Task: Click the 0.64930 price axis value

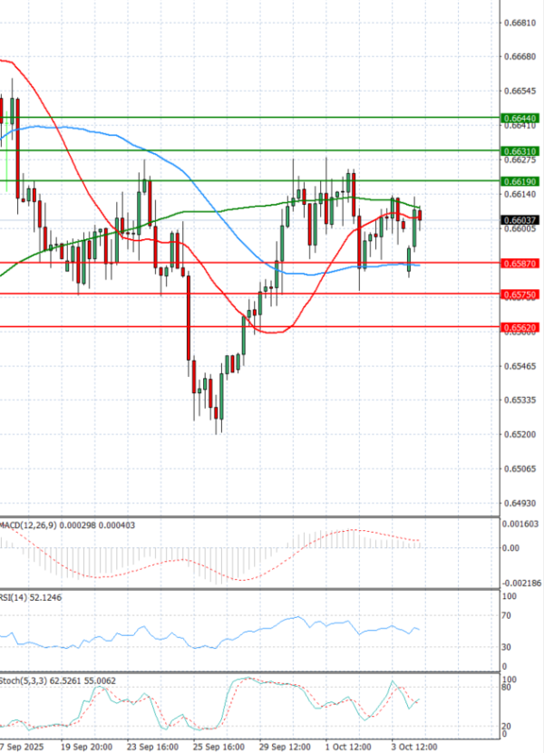Action: click(x=518, y=502)
